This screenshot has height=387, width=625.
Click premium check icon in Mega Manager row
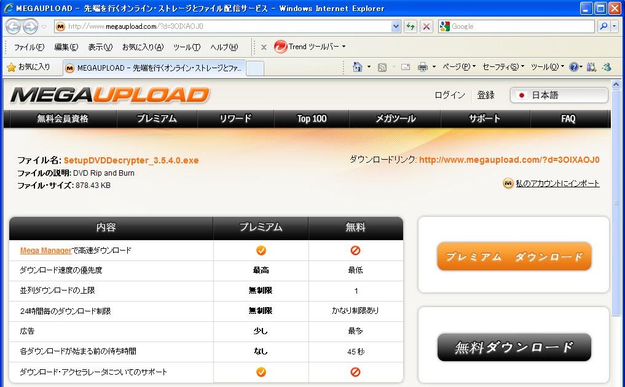click(261, 250)
